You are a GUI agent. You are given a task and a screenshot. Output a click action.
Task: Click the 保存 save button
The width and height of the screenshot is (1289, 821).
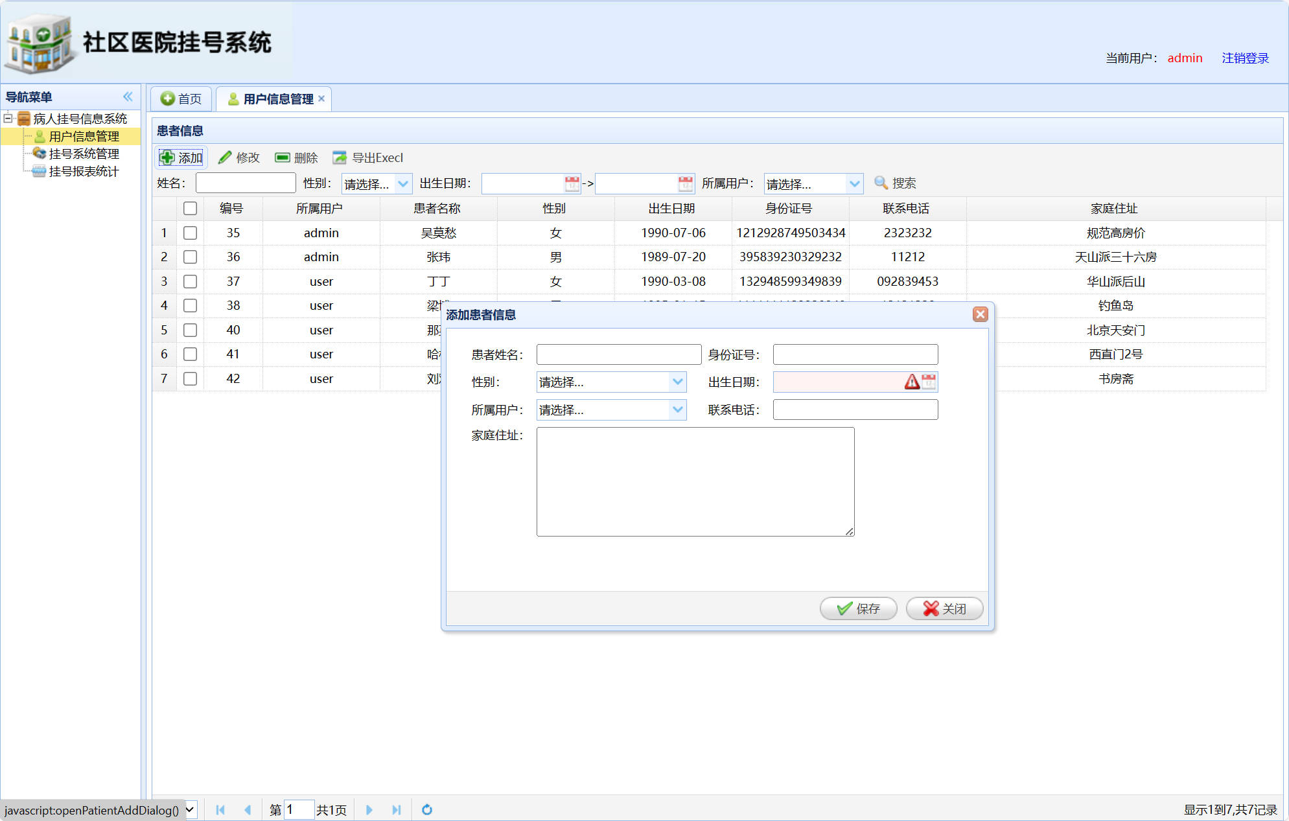point(858,608)
